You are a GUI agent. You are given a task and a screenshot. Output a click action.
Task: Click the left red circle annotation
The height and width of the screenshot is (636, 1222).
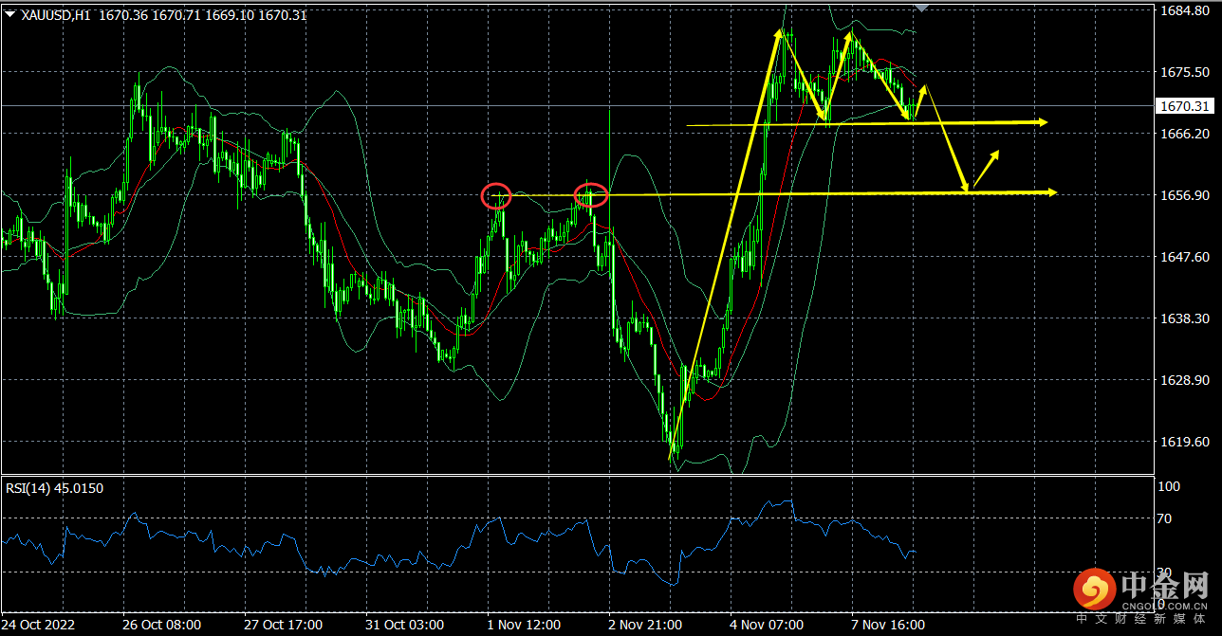[x=496, y=196]
